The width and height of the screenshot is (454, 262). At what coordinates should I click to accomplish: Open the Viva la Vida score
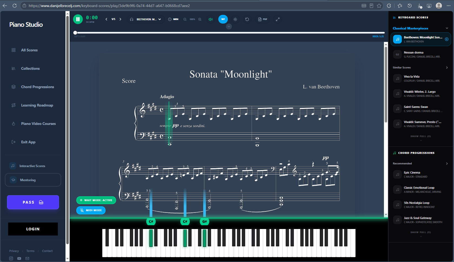[421, 78]
